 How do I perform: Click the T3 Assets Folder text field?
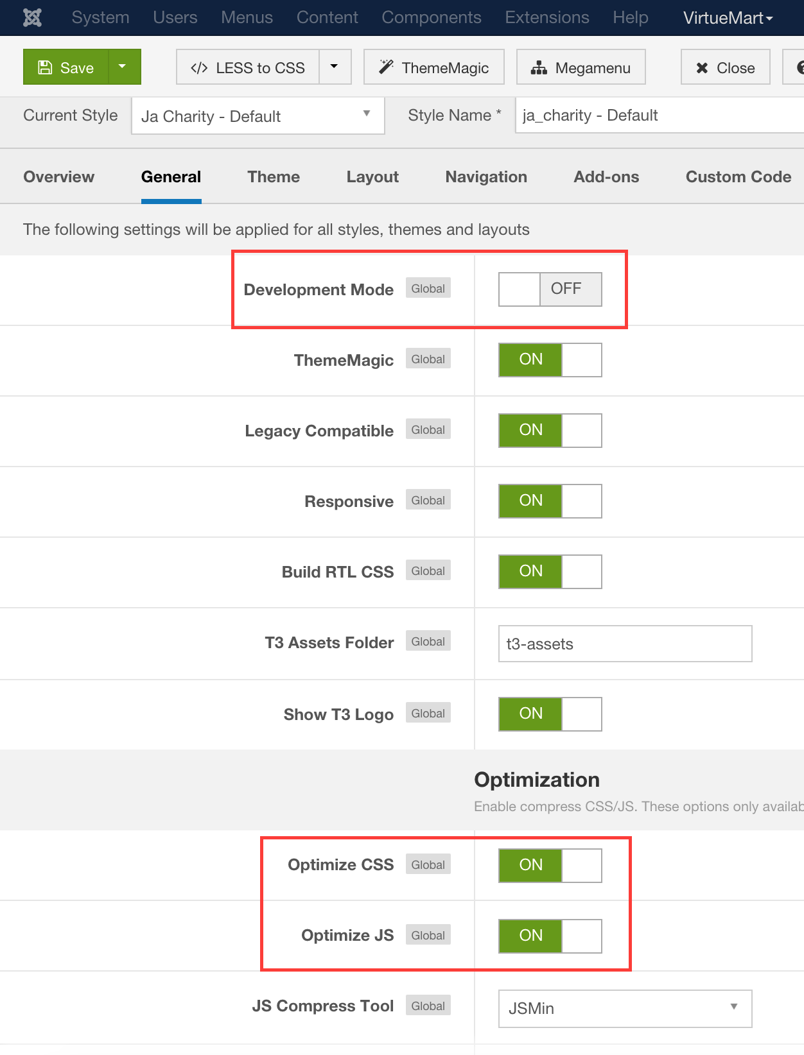[625, 644]
